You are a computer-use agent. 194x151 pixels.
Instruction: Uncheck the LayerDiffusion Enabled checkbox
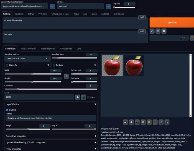point(7,110)
